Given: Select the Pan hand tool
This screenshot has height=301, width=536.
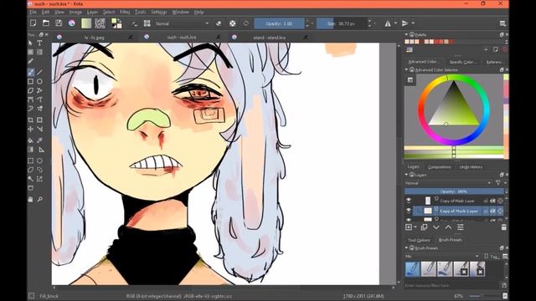Looking at the screenshot, I should (x=30, y=199).
